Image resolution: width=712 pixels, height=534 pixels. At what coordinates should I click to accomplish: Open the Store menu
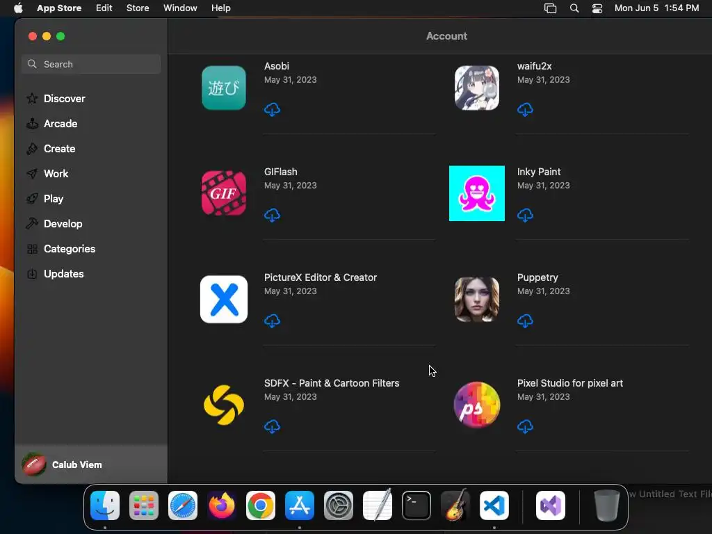[138, 8]
